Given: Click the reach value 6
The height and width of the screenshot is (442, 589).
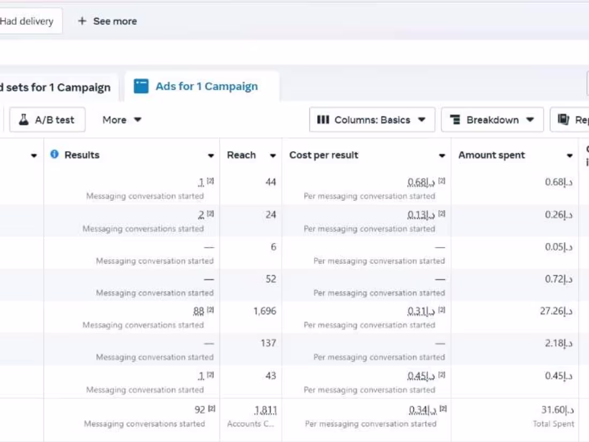Looking at the screenshot, I should click(x=273, y=247).
